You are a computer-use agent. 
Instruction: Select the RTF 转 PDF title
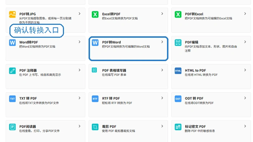tap(111, 99)
